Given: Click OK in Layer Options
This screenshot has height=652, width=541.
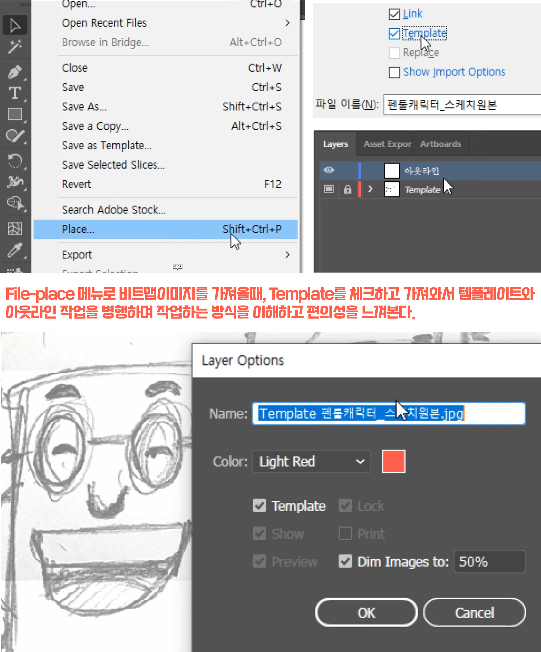Looking at the screenshot, I should 366,612.
